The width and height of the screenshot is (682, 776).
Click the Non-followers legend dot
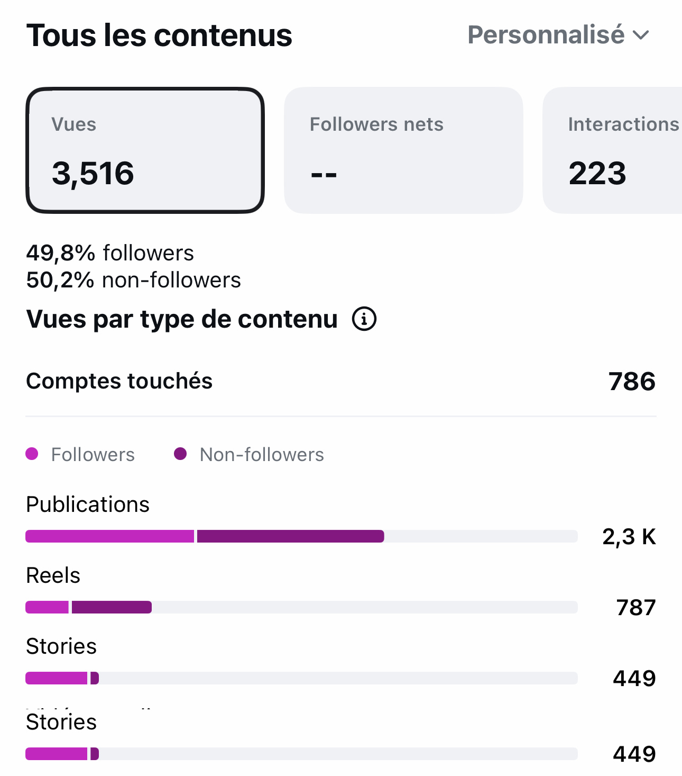point(180,454)
